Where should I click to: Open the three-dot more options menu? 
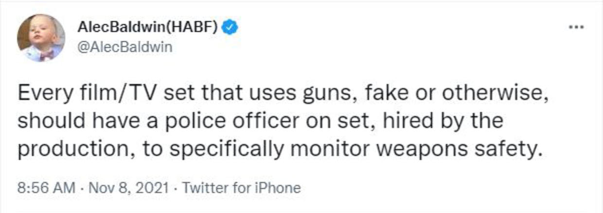coord(576,27)
